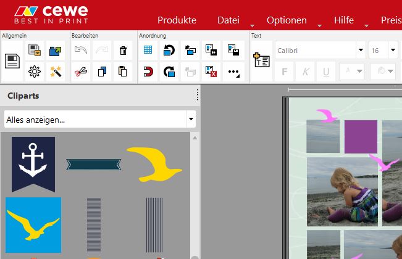Viewport: 402px width, 259px height.
Task: Select the photo of girl playing in sand
Action: pyautogui.click(x=342, y=192)
